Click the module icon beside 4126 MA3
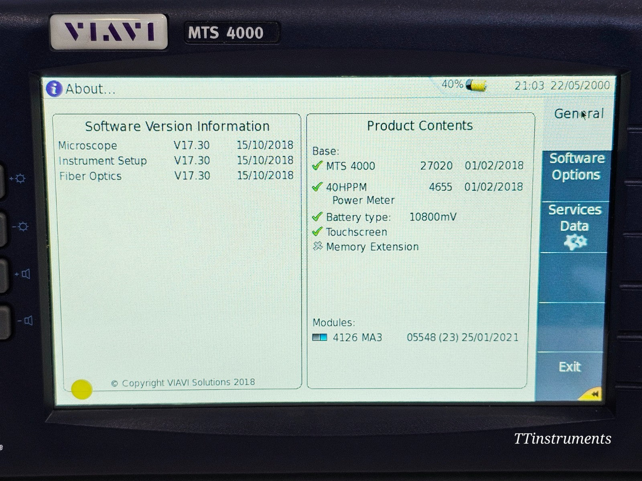 tap(320, 338)
